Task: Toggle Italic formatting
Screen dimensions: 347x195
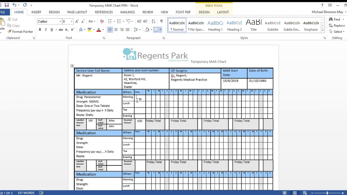Action: pyautogui.click(x=46, y=30)
